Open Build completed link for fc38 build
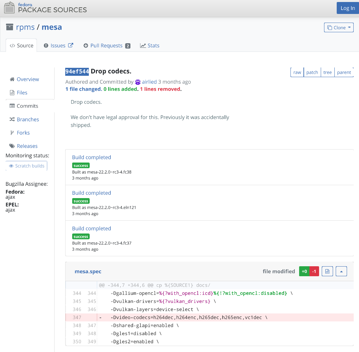Screen dimensions: 359x352 [x=91, y=157]
